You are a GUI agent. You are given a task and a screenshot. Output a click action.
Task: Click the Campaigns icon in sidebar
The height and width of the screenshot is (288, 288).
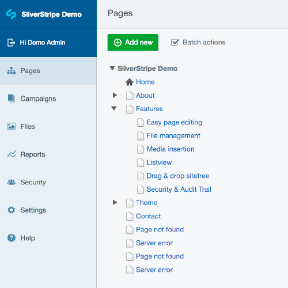(12, 98)
